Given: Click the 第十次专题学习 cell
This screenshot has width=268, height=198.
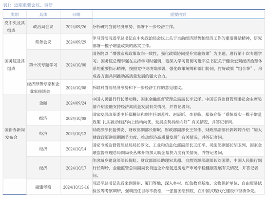Looking at the screenshot, I should [43, 65].
